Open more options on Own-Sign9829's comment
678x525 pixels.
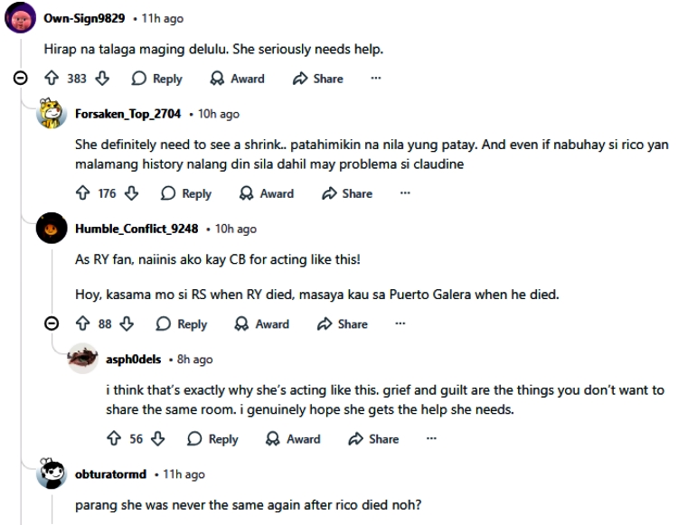[376, 79]
